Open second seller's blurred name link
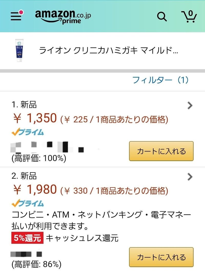Viewport: 205px width, 272px height. pyautogui.click(x=26, y=254)
